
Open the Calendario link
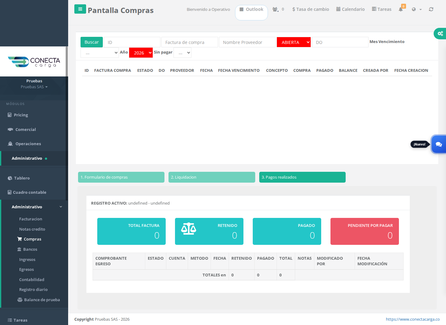coord(350,9)
